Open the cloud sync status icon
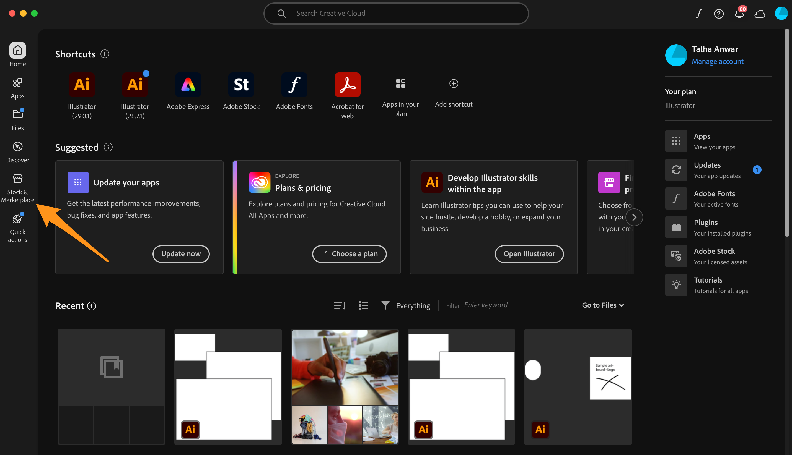Viewport: 792px width, 455px height. click(x=760, y=14)
